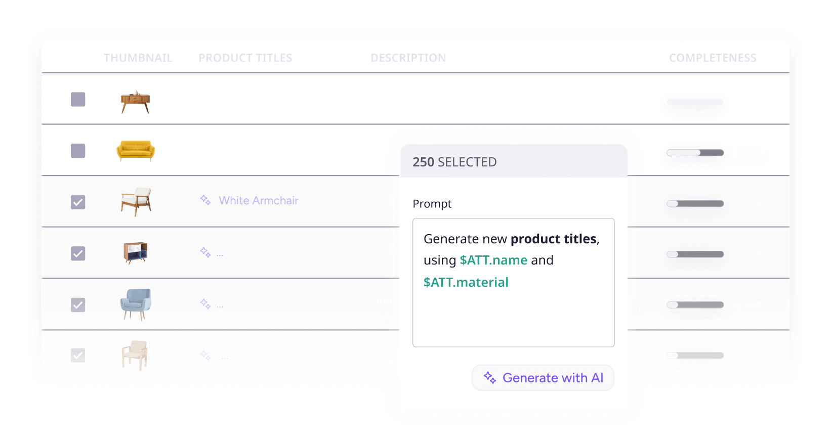The width and height of the screenshot is (830, 445).
Task: Check the yellow sofa row checkbox
Action: point(78,151)
